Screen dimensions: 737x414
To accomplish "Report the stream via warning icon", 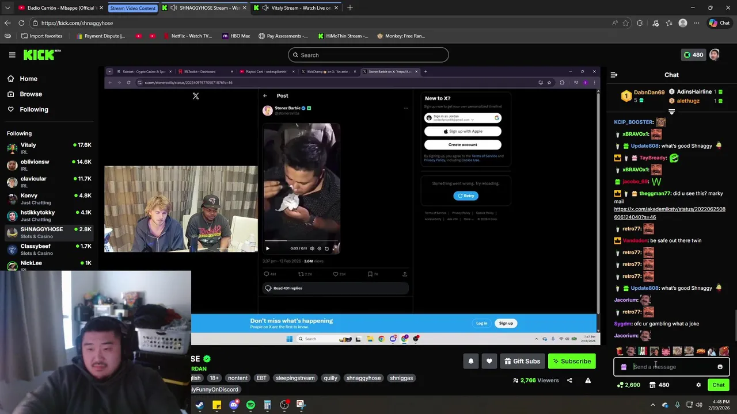I will 588,380.
